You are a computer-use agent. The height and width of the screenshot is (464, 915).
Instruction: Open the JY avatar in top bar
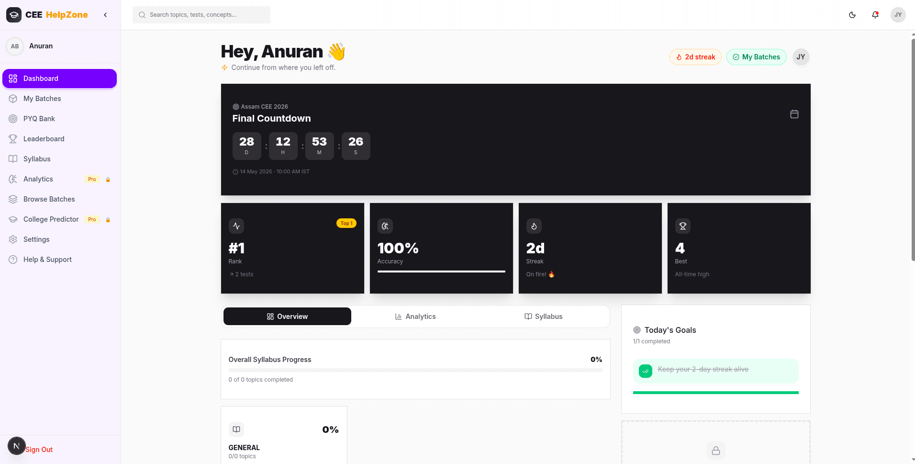898,15
